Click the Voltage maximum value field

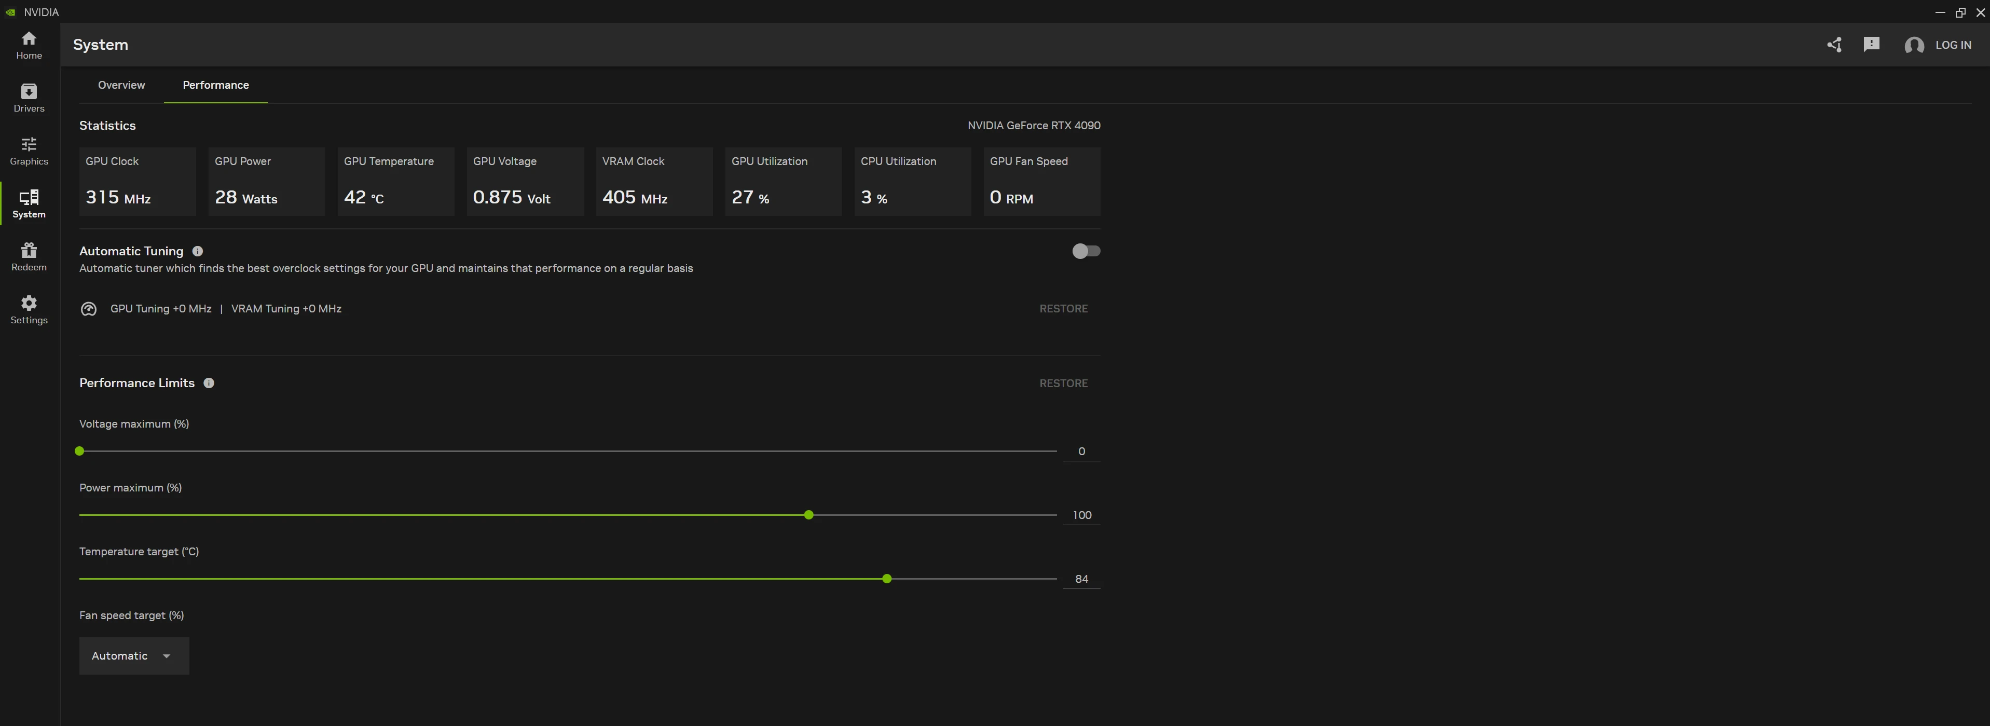(x=1081, y=452)
